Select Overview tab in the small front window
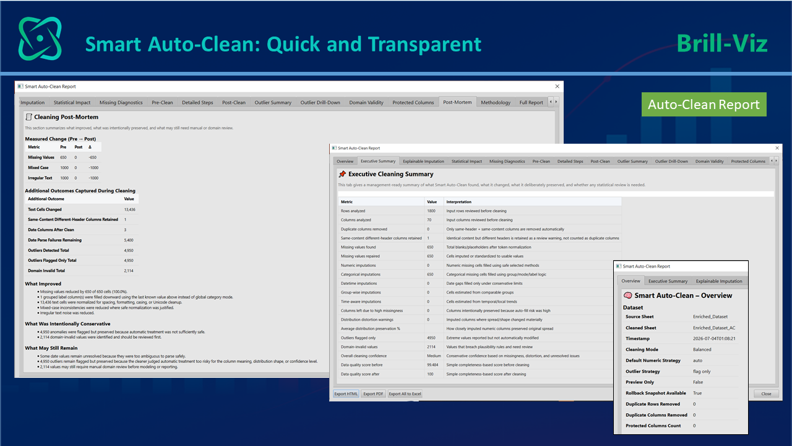792x446 pixels. (x=631, y=281)
